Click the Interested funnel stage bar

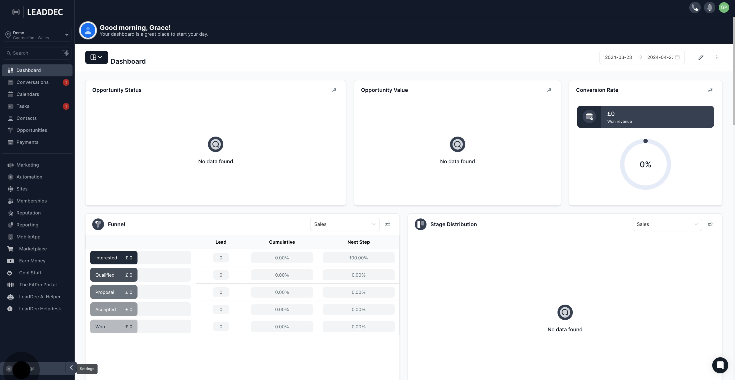[113, 257]
